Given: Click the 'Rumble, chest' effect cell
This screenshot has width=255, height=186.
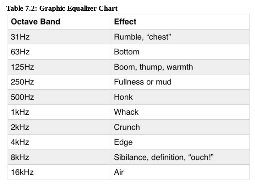Looking at the screenshot, I should click(x=142, y=37).
